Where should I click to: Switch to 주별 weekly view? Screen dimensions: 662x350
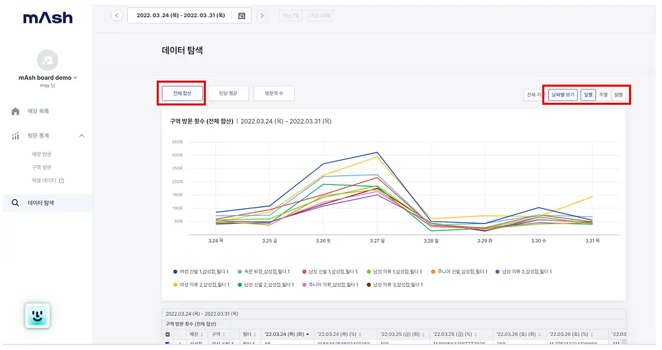pyautogui.click(x=603, y=95)
